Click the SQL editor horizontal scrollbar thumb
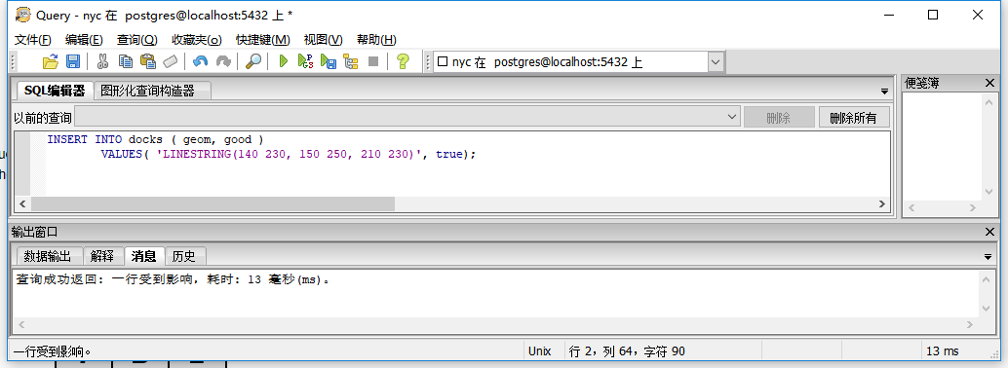 213,203
